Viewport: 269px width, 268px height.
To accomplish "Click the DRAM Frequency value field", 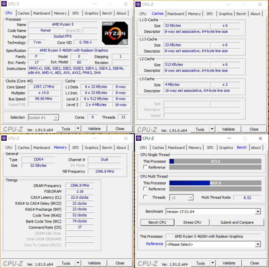I will click(80, 185).
